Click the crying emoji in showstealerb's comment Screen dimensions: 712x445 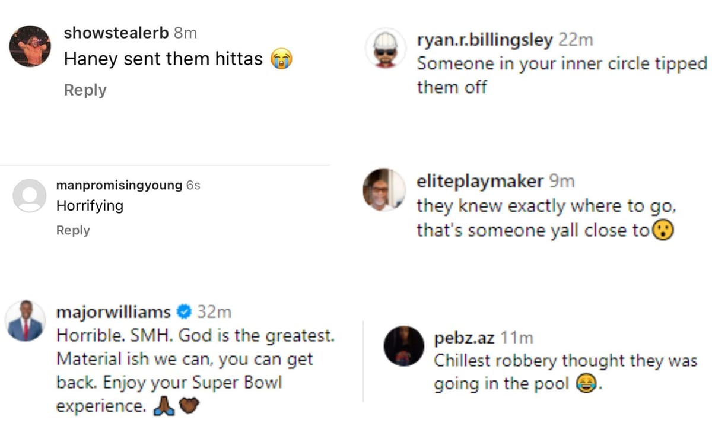click(282, 59)
